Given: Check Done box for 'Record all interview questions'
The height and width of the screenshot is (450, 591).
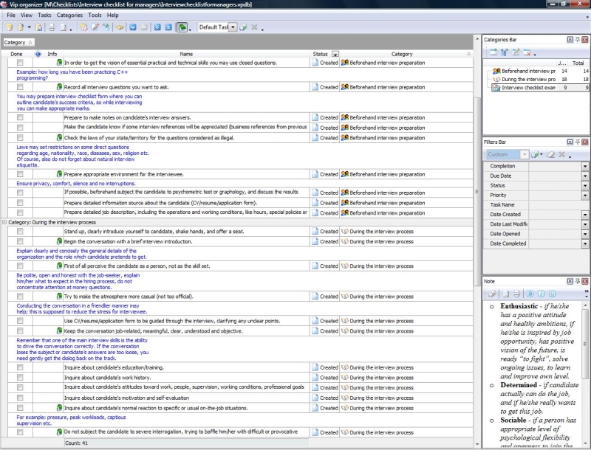Looking at the screenshot, I should pos(20,87).
